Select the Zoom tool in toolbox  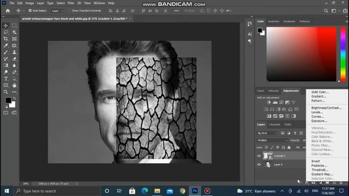click(x=6, y=92)
